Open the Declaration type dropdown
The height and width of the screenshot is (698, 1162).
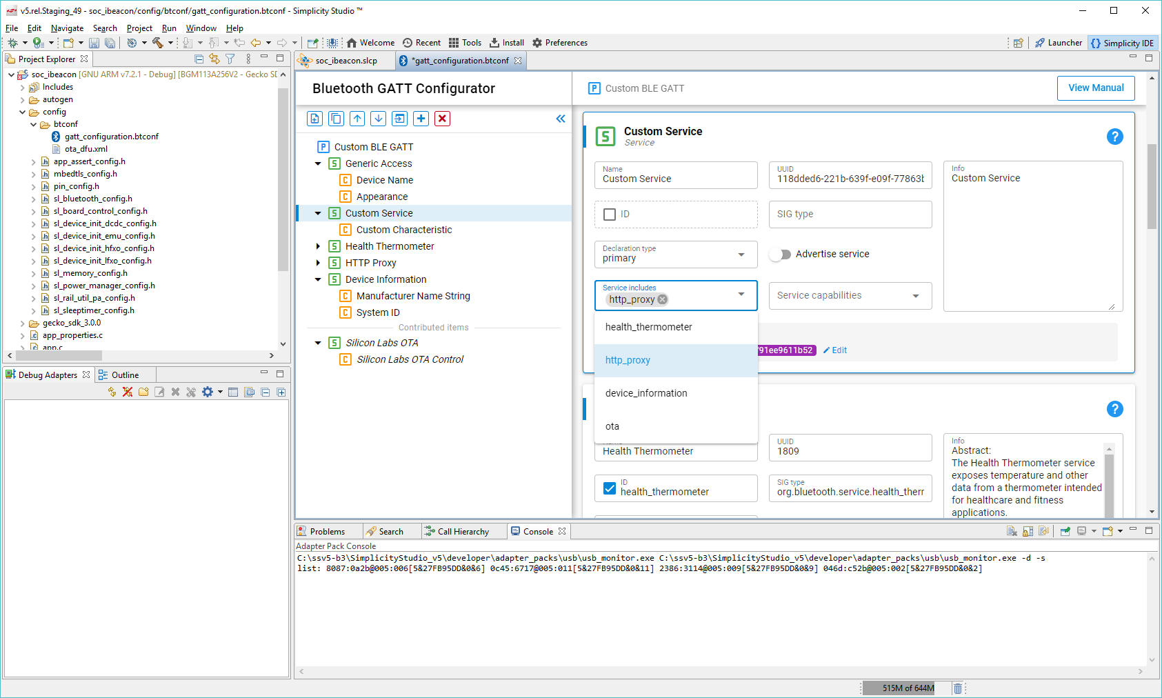(x=743, y=254)
